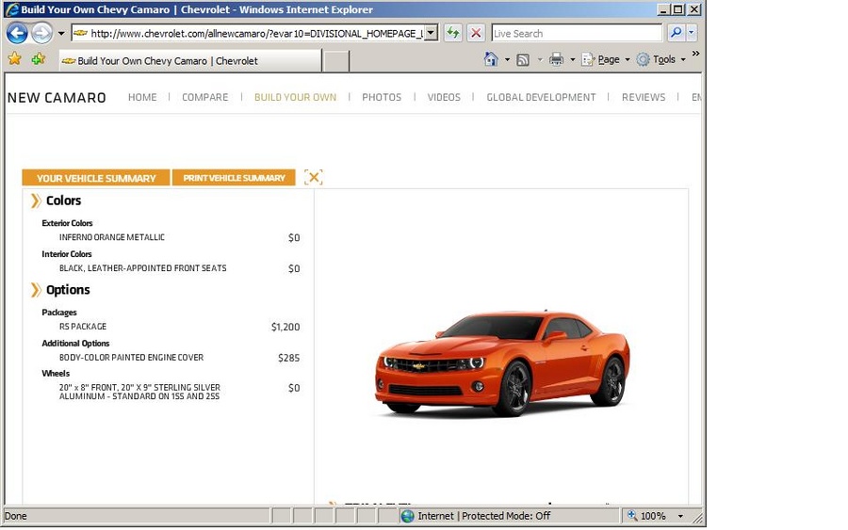The height and width of the screenshot is (530, 848).
Task: Click the Print Vehicle Summary button
Action: pyautogui.click(x=234, y=178)
